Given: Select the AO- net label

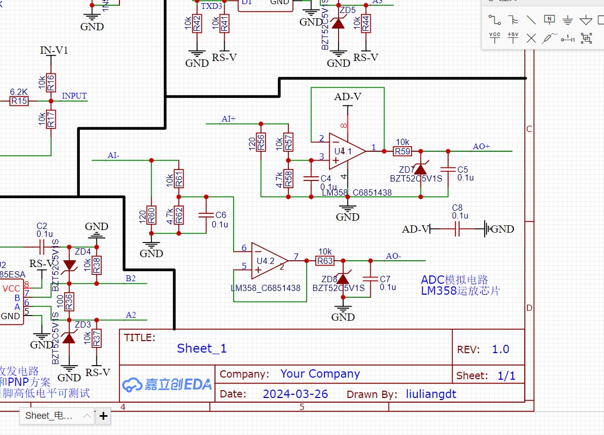Looking at the screenshot, I should (x=393, y=256).
